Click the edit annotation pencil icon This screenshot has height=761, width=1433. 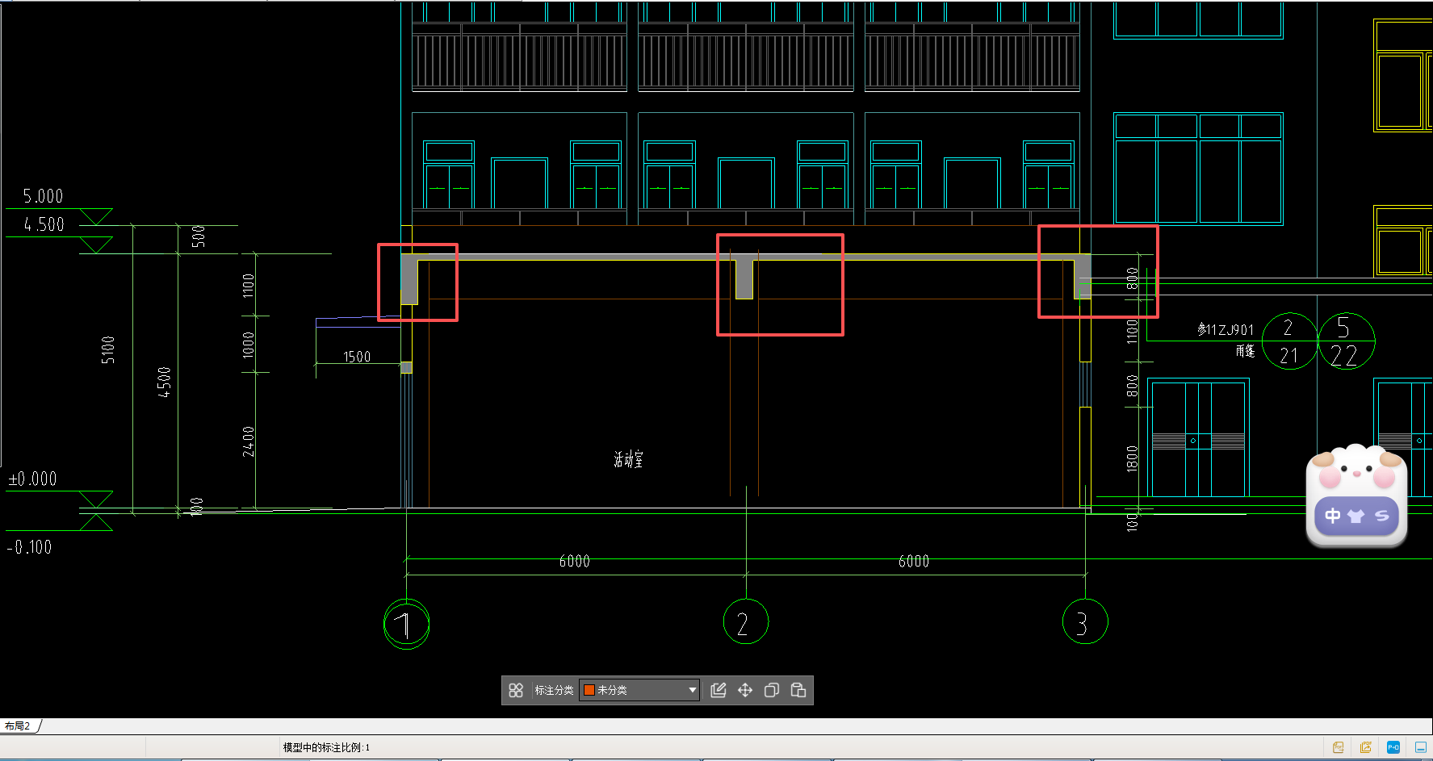click(719, 690)
